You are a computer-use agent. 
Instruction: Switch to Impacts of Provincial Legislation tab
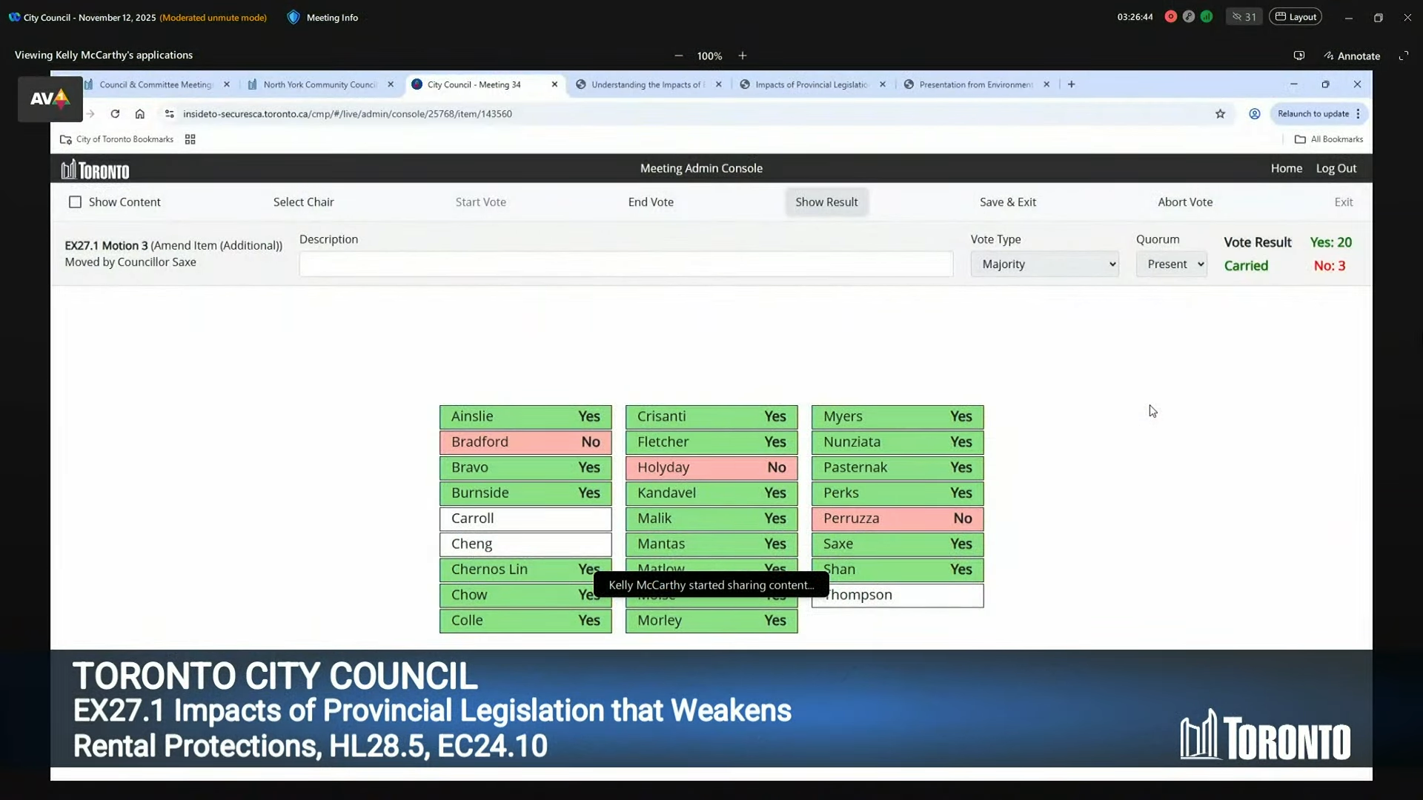[x=811, y=84]
